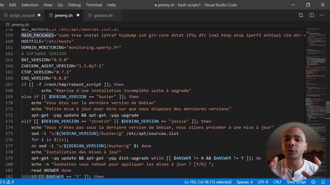330x185 pixels.
Task: Click the Open Changes compare icon
Action: point(301,15)
